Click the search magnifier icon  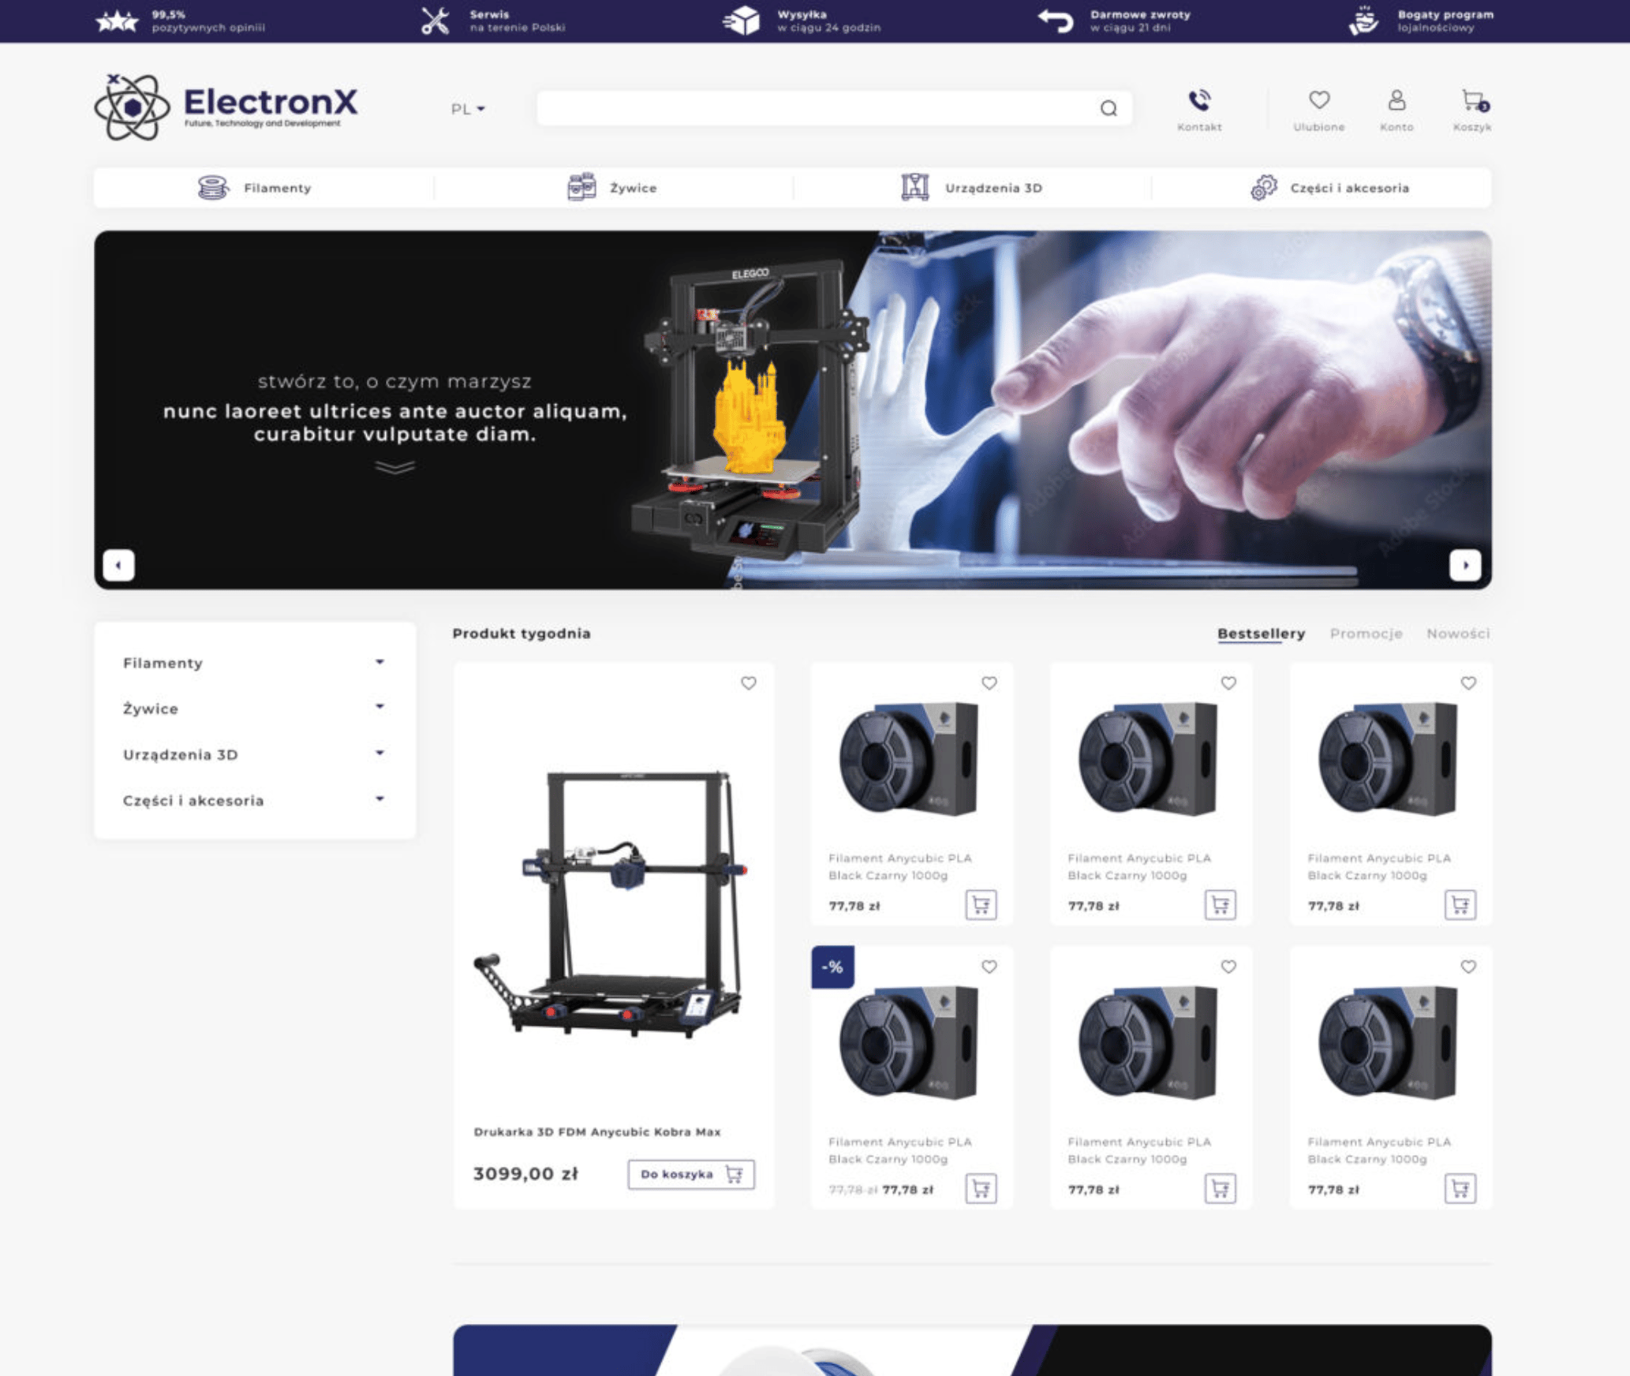(1108, 108)
